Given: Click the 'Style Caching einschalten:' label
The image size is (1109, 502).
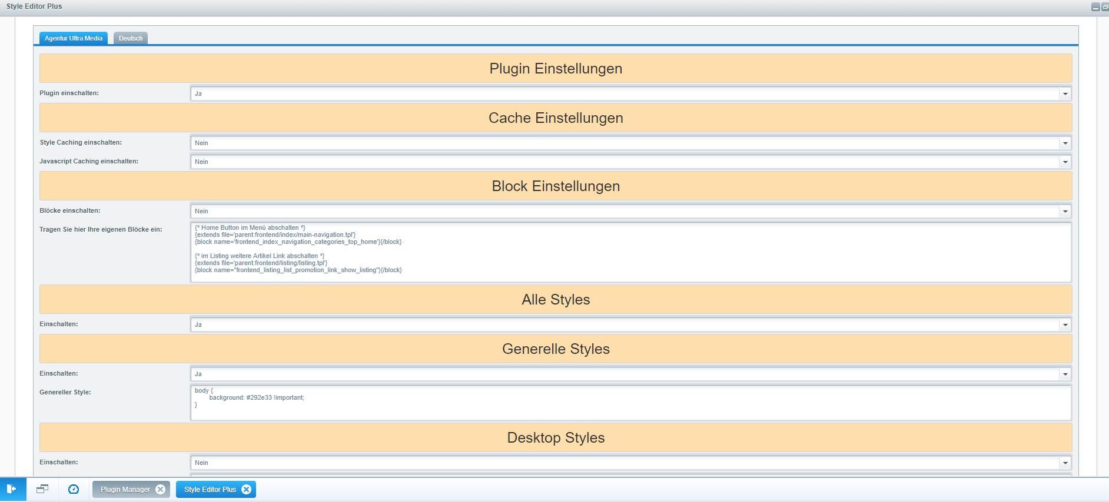Looking at the screenshot, I should pos(81,142).
